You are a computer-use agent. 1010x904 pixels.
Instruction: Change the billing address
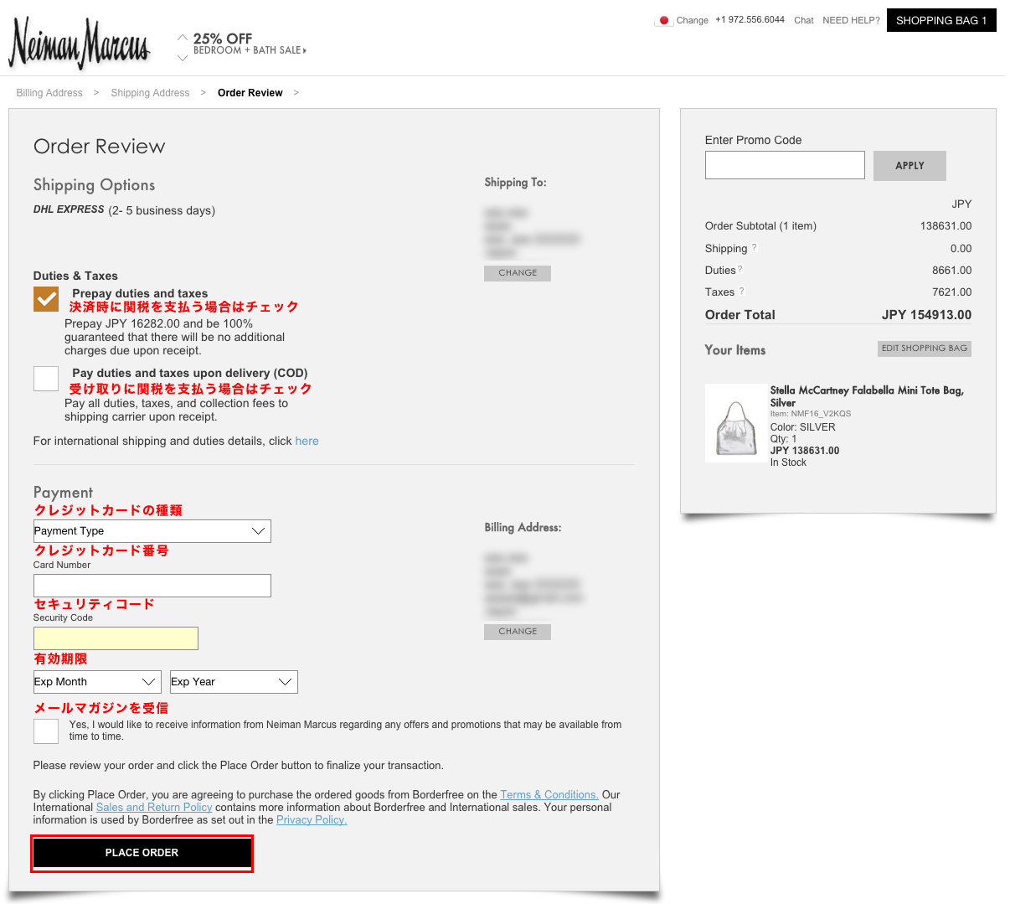(518, 632)
